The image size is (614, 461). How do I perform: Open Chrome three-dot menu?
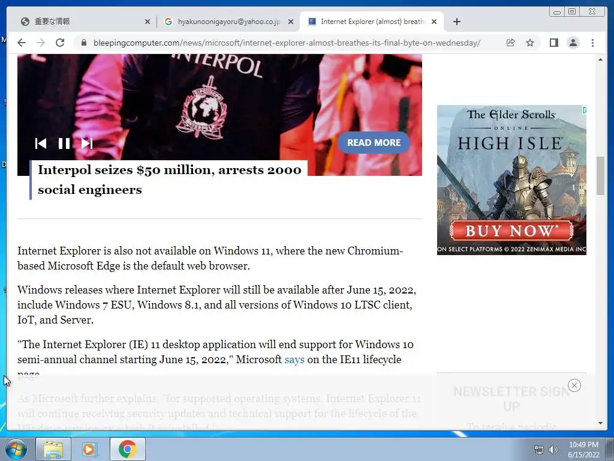tap(592, 43)
